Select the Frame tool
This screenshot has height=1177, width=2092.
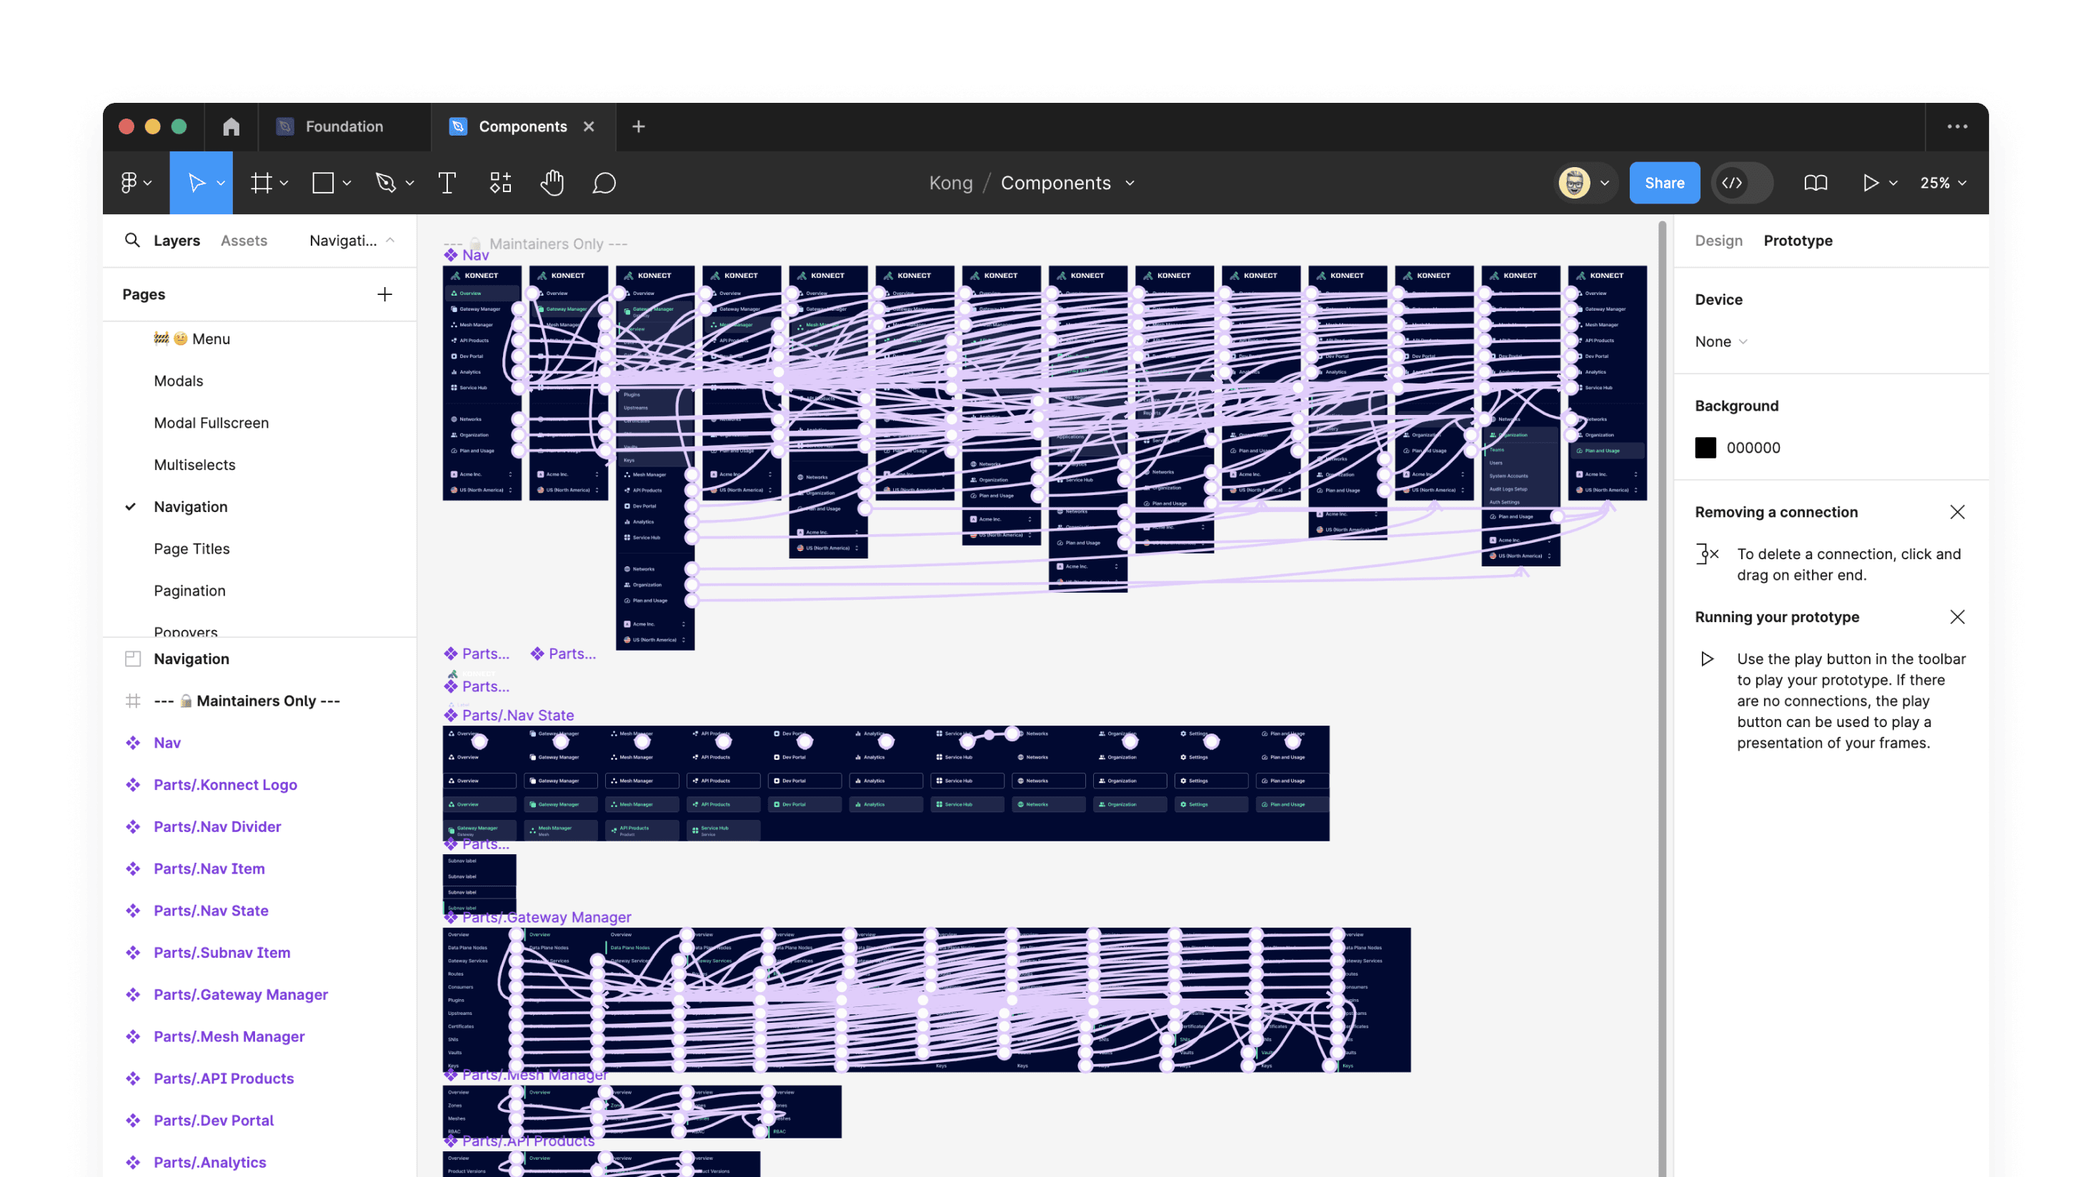pyautogui.click(x=261, y=183)
